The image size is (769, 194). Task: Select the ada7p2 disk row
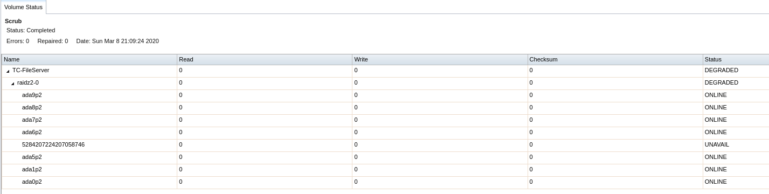385,120
